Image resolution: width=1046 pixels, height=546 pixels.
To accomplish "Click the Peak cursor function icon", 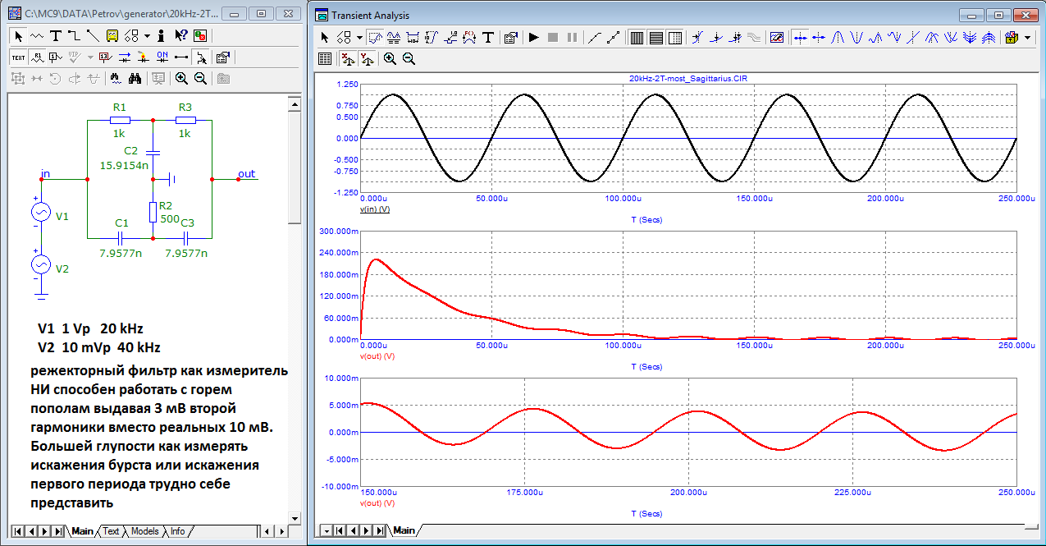I will click(x=838, y=37).
